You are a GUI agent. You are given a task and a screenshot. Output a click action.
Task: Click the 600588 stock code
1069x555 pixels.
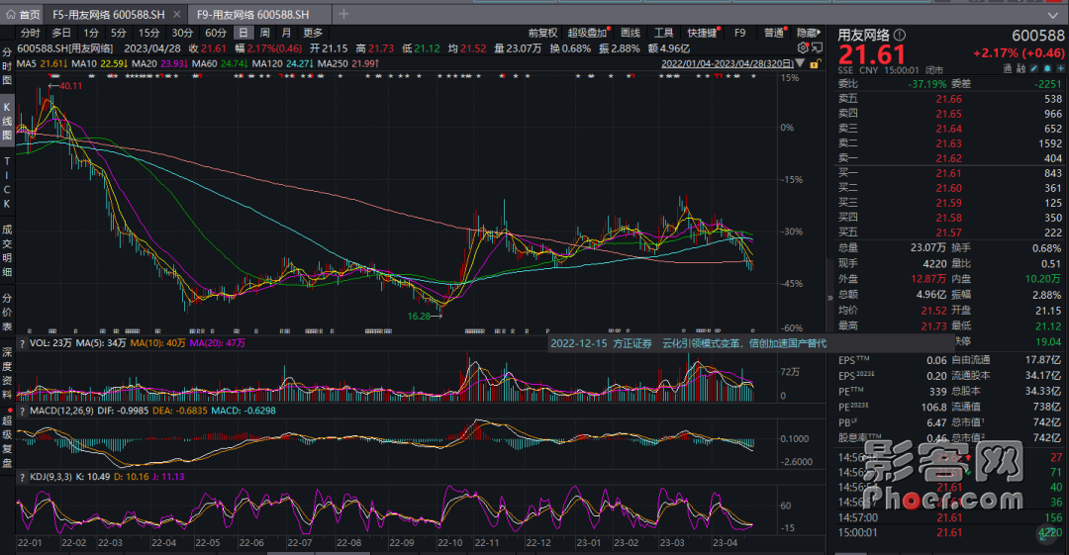click(1037, 36)
